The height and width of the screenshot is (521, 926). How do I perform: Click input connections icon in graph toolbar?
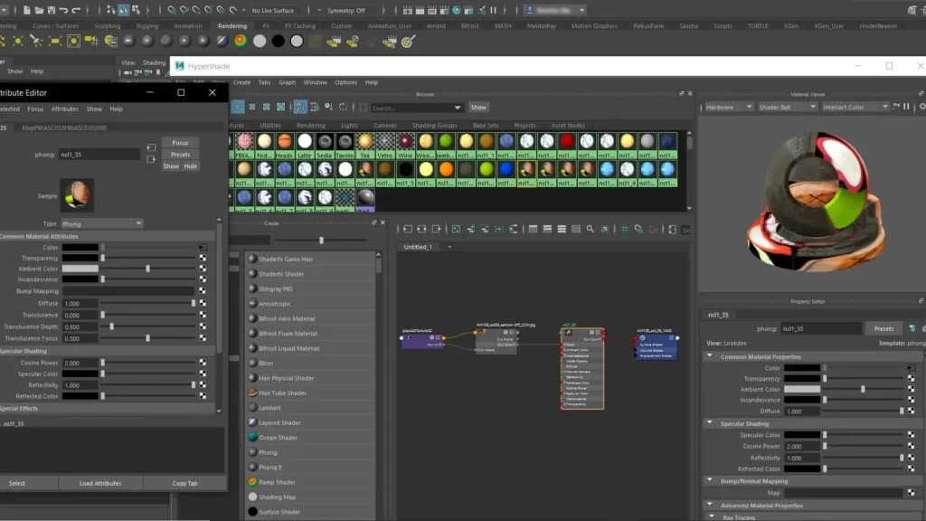pos(408,229)
